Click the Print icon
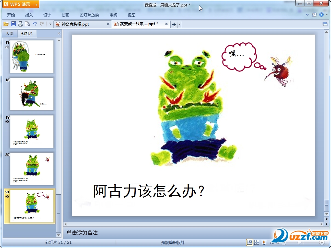The width and height of the screenshot is (331, 248). [20, 24]
